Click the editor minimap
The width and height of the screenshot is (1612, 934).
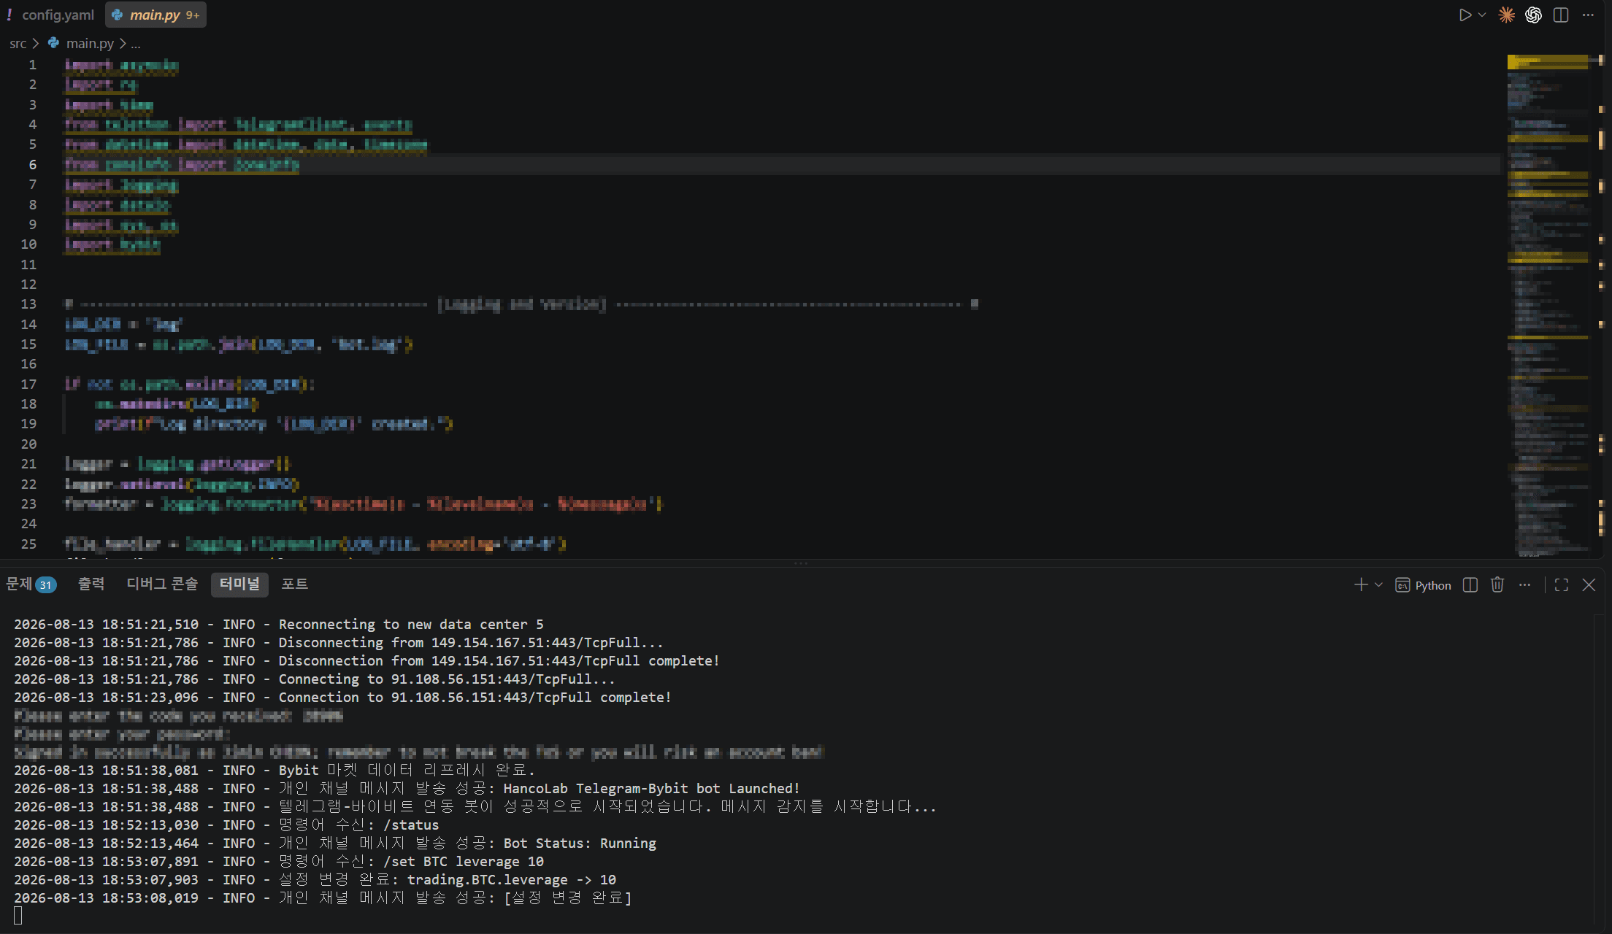[1548, 305]
